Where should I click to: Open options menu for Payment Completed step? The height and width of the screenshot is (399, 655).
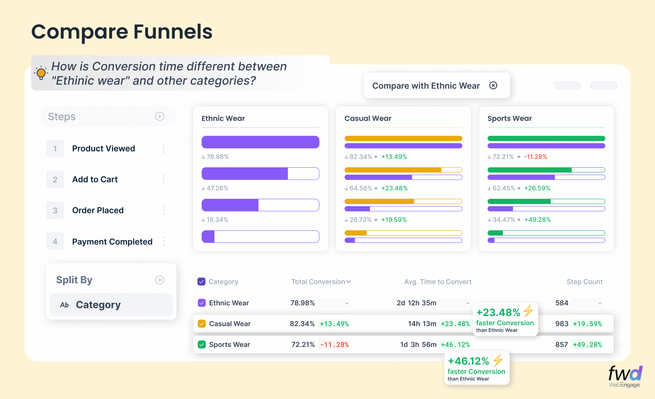[163, 241]
